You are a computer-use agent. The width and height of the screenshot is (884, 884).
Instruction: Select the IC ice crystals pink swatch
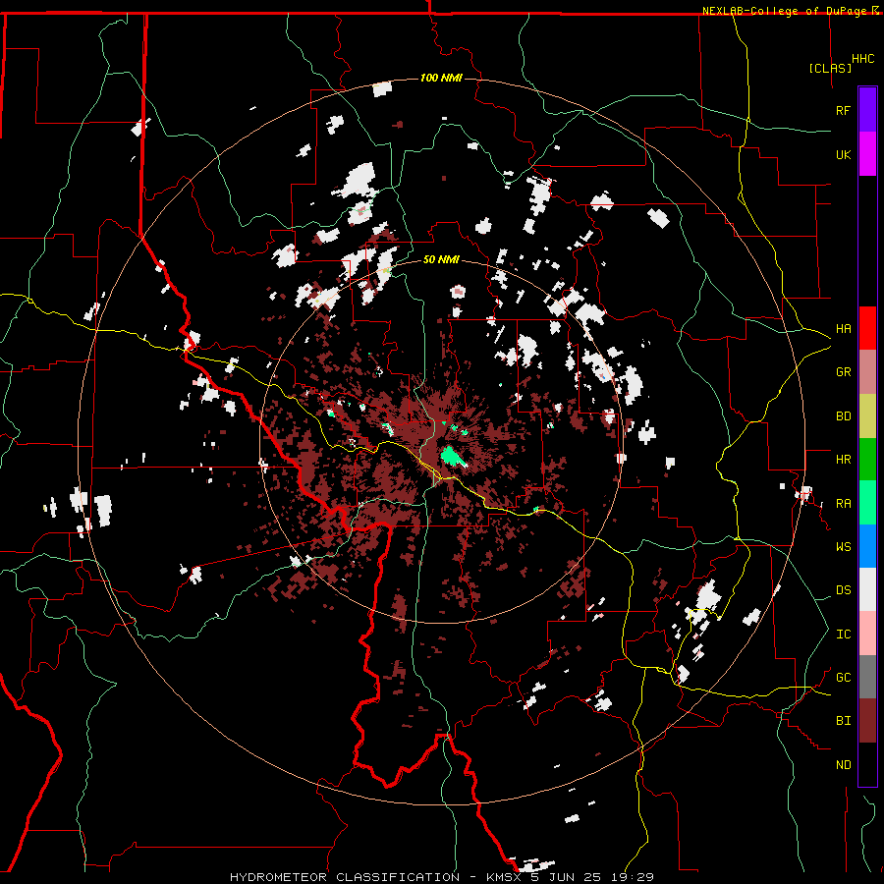click(x=867, y=634)
